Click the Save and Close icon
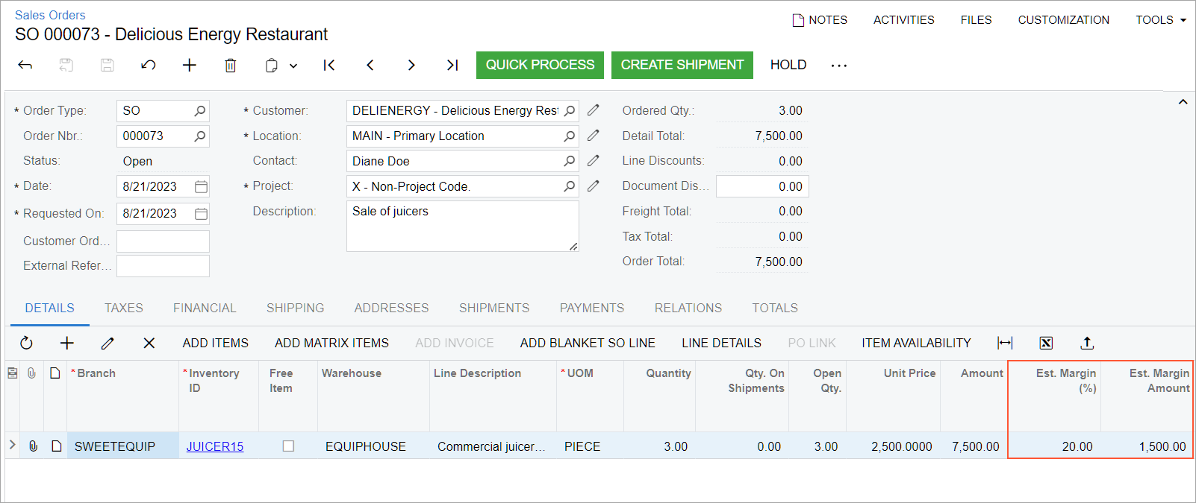The height and width of the screenshot is (503, 1196). [x=66, y=65]
